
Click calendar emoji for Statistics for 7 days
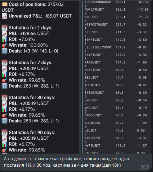click(5, 63)
